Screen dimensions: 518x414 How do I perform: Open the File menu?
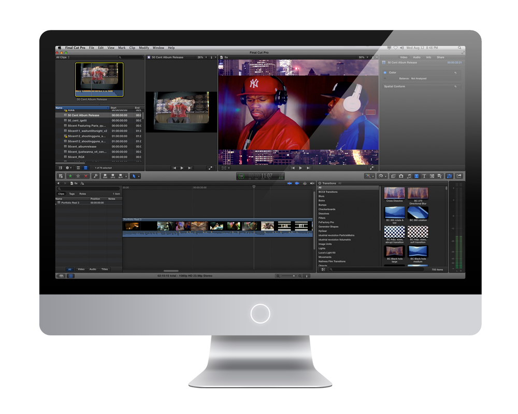[92, 48]
